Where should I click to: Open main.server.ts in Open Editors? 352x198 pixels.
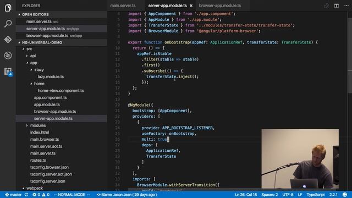tap(61, 21)
